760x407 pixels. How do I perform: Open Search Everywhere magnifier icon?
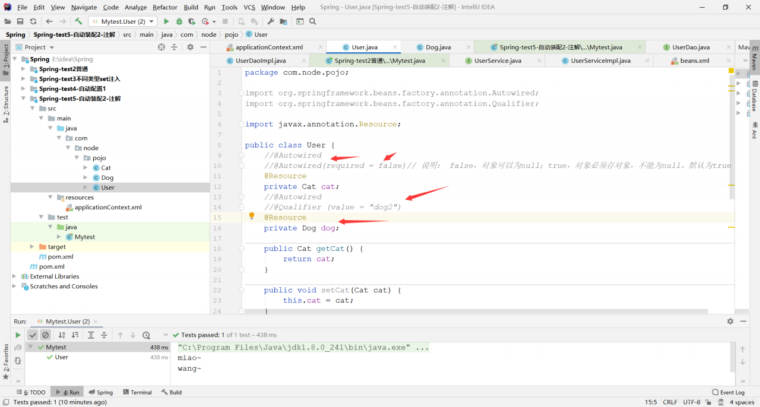[x=313, y=21]
